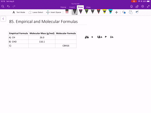
Task: Exit full screen mode
Action: (x=148, y=6)
